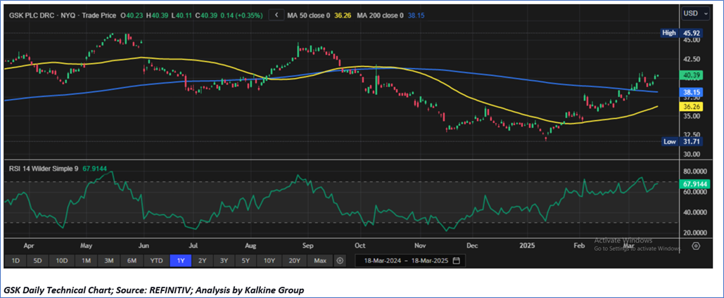Pick the 2Y time range
The image size is (724, 298).
tap(203, 261)
